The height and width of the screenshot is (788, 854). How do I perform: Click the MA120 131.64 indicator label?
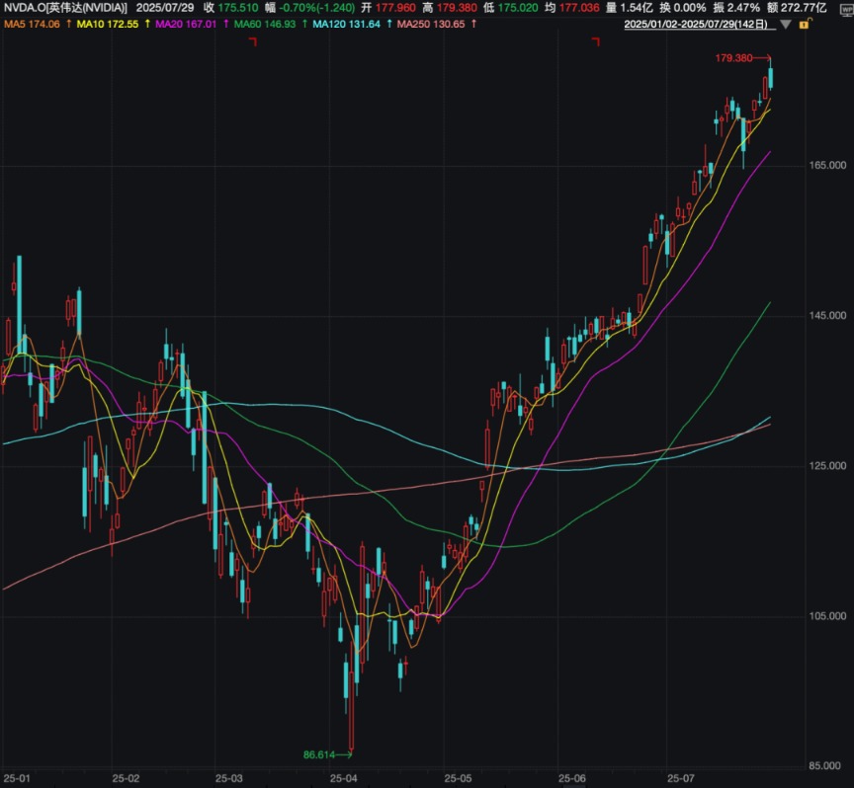(x=346, y=25)
